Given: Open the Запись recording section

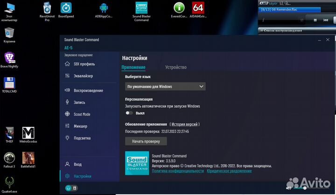Looking at the screenshot, I should 80,103.
